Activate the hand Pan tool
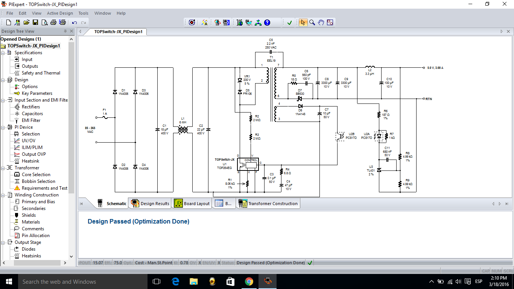 pos(321,23)
